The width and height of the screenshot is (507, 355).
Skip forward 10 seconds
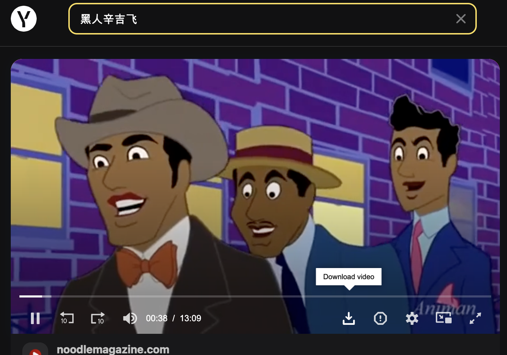pyautogui.click(x=98, y=318)
